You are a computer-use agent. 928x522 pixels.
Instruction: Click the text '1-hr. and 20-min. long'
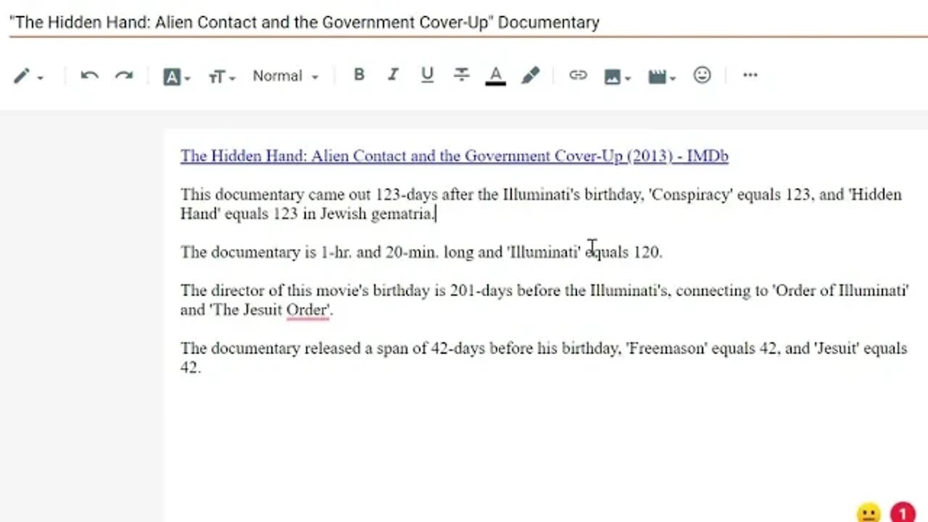point(397,252)
